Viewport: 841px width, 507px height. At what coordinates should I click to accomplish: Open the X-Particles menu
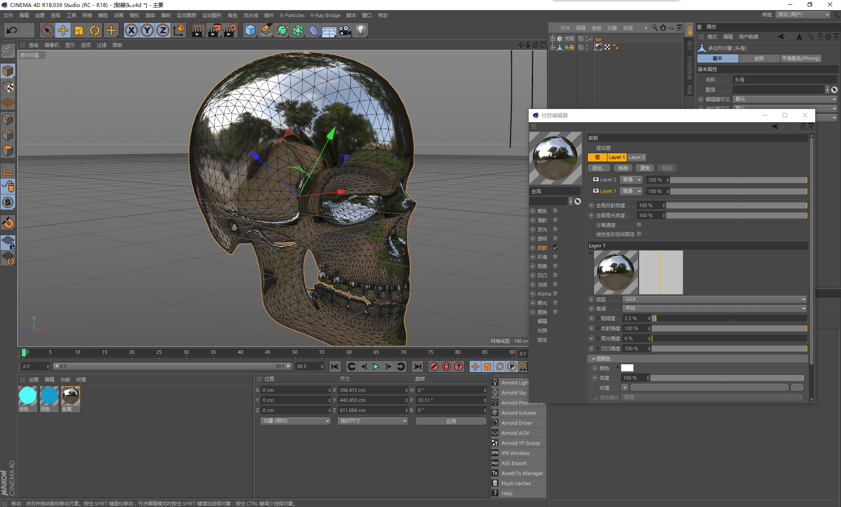point(292,15)
